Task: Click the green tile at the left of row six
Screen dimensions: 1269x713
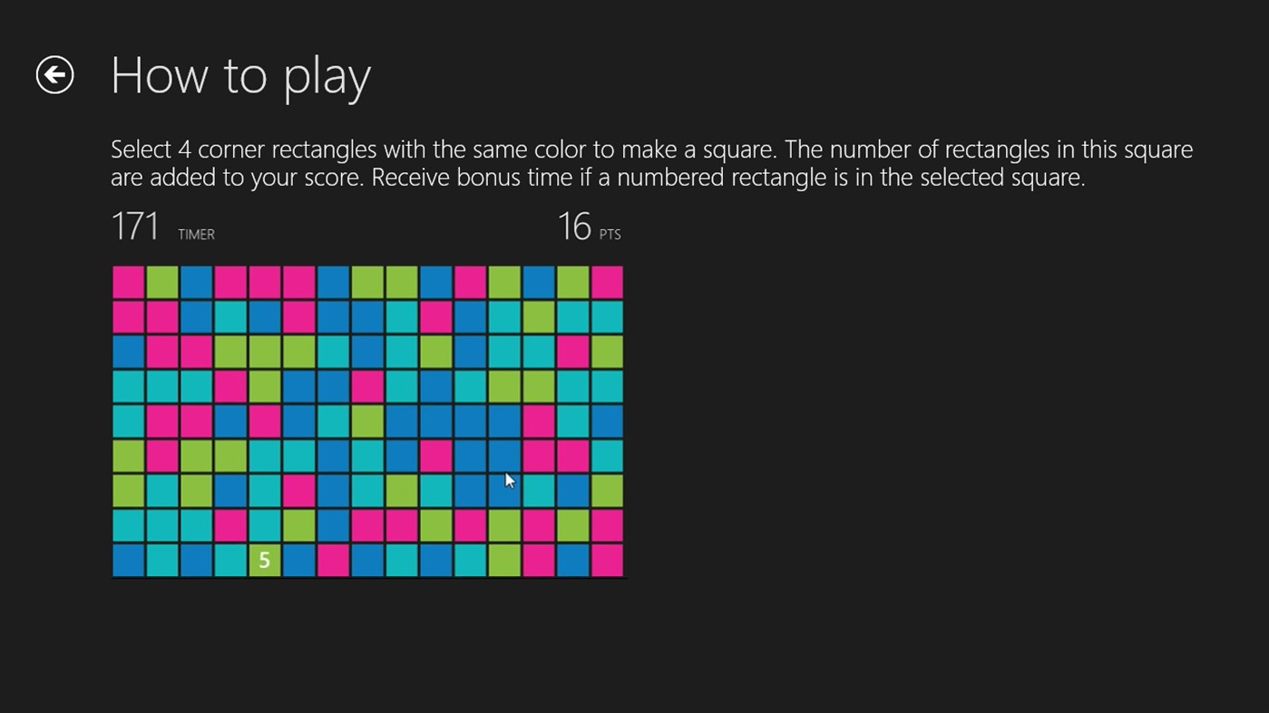Action: 128,456
